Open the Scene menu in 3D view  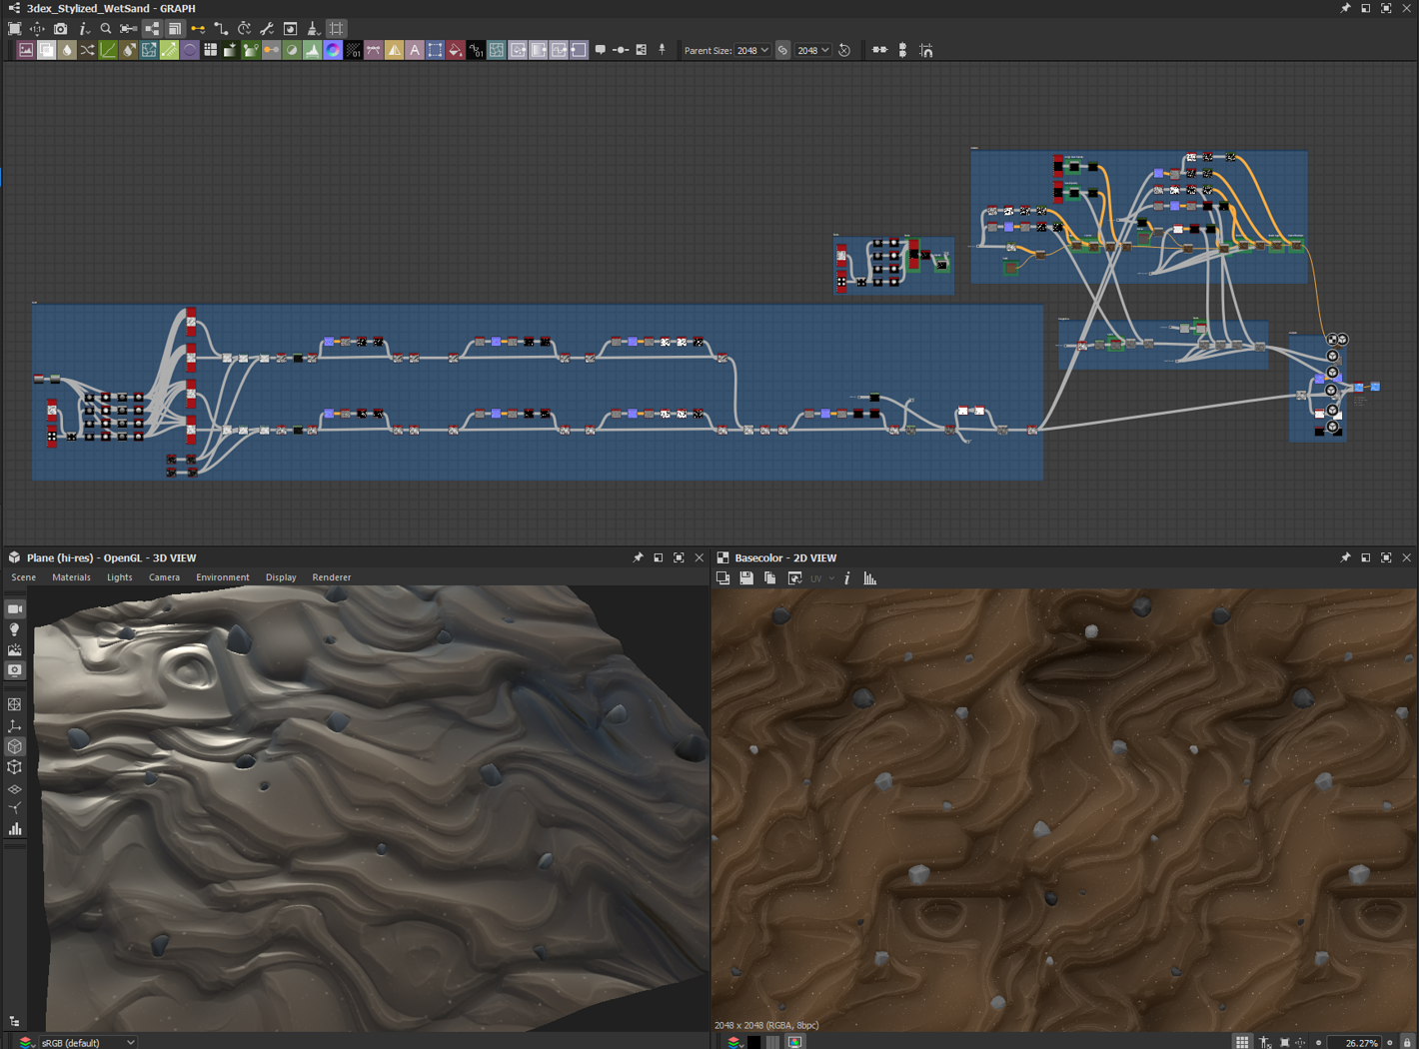23,577
